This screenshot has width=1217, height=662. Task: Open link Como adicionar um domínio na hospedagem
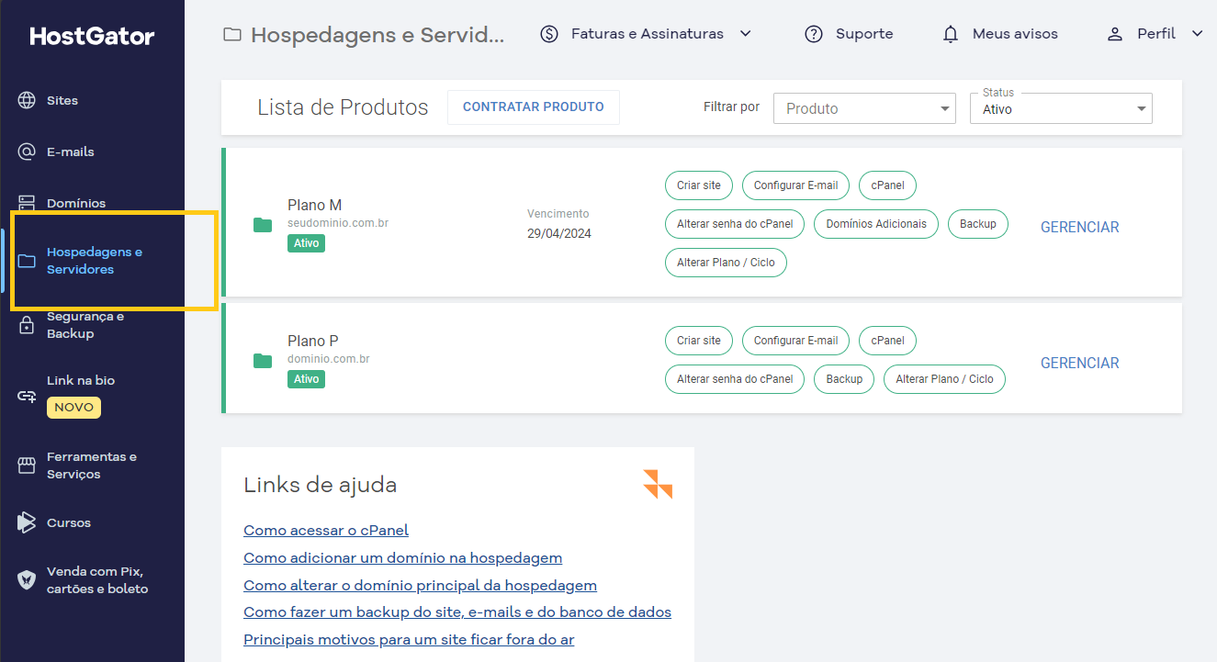(402, 557)
